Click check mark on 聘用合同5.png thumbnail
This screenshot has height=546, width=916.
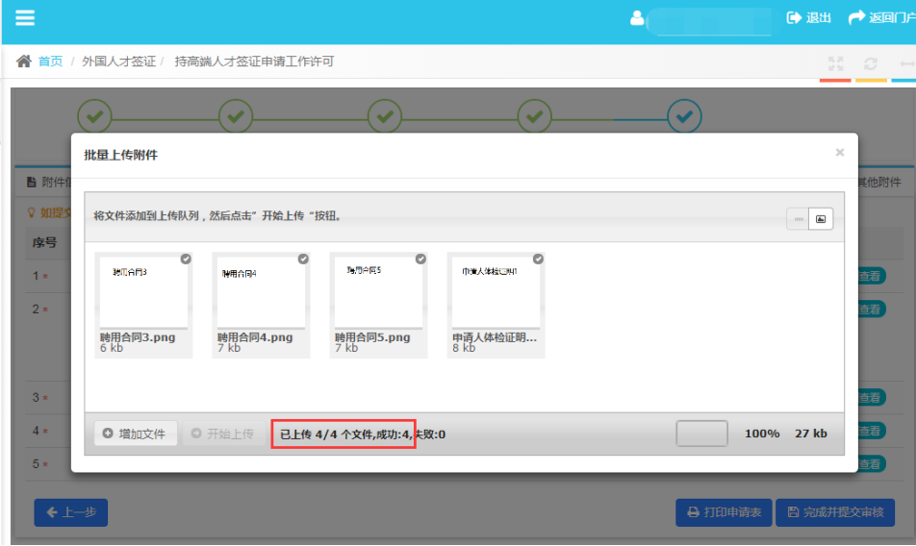pyautogui.click(x=420, y=259)
